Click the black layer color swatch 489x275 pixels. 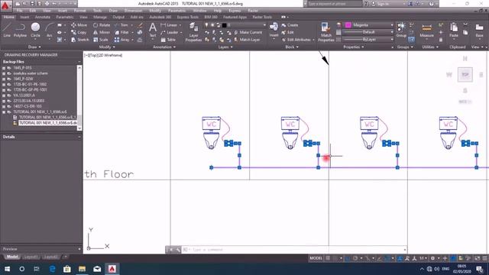tap(224, 25)
